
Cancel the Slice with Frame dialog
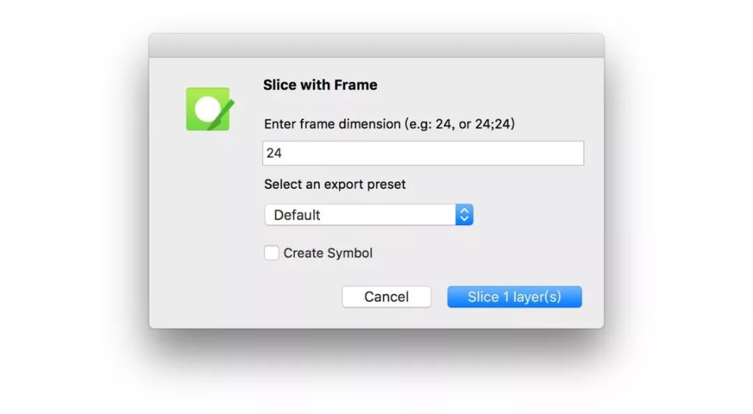(386, 297)
